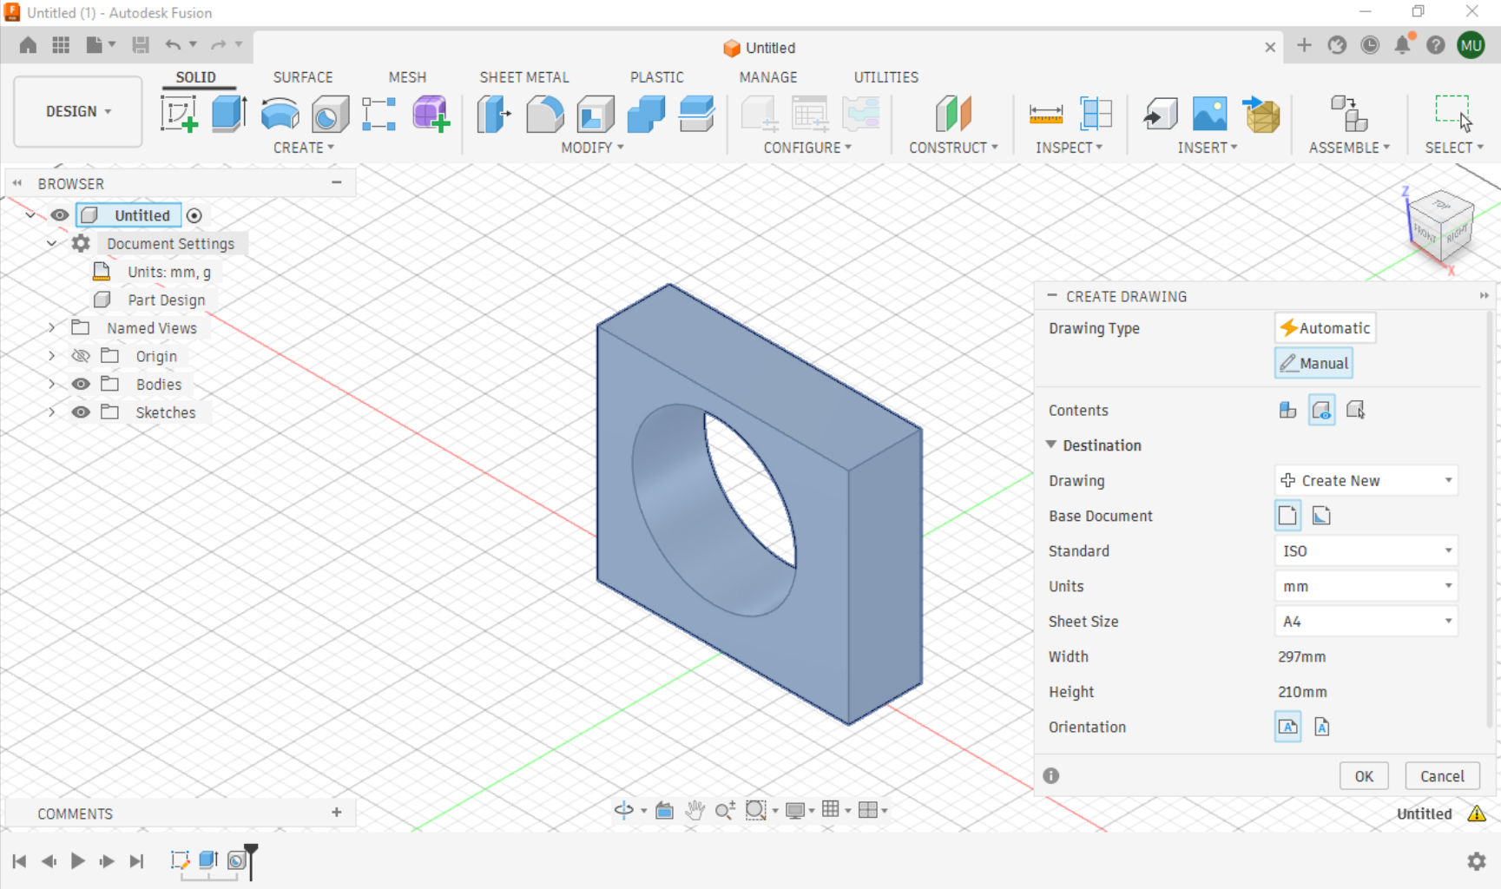Click the Insert Mesh icon
1501x889 pixels.
pyautogui.click(x=1261, y=114)
